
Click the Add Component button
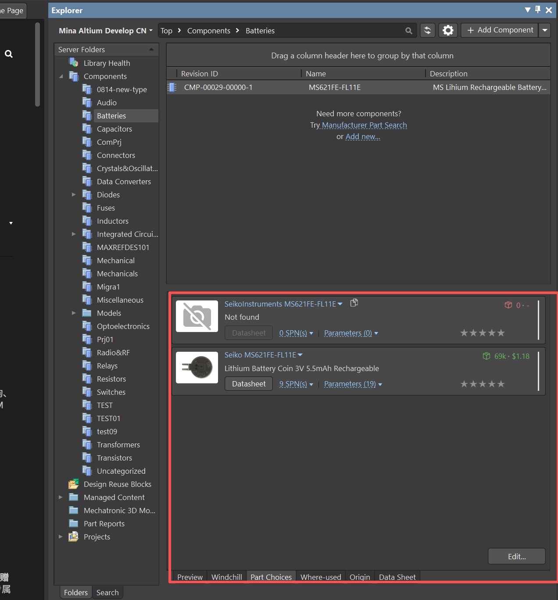coord(500,30)
